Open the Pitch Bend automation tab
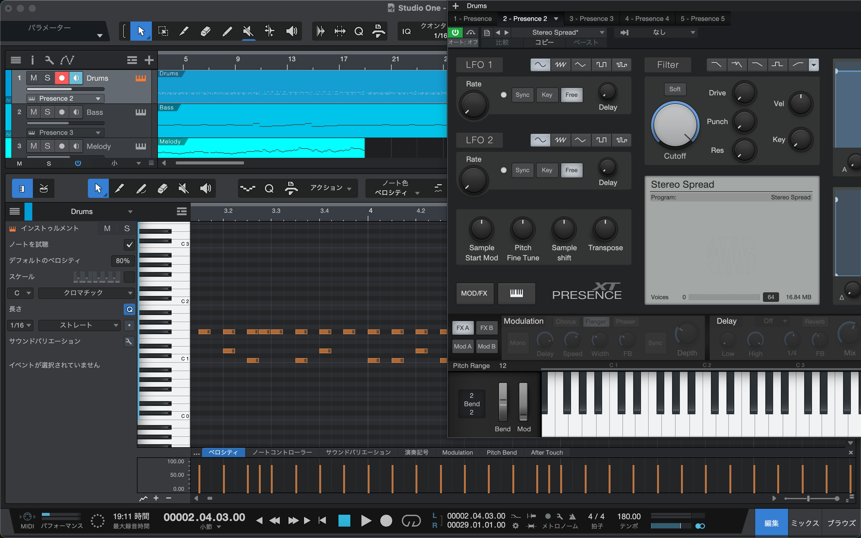Screen dimensions: 861x538 click(x=501, y=453)
